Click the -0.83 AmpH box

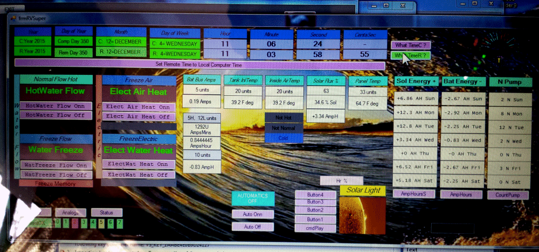pyautogui.click(x=202, y=166)
